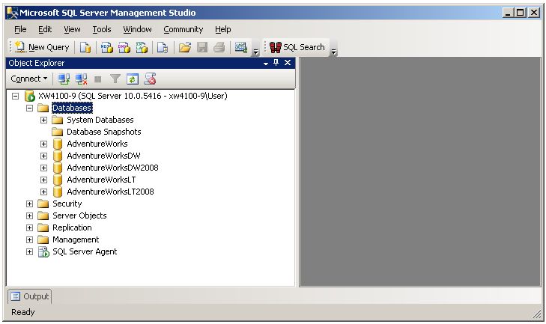
Task: Select System Databases in the tree
Action: click(100, 120)
